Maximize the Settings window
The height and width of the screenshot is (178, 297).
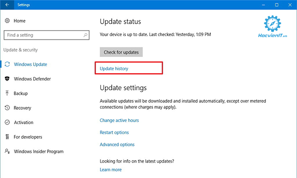[x=277, y=5]
